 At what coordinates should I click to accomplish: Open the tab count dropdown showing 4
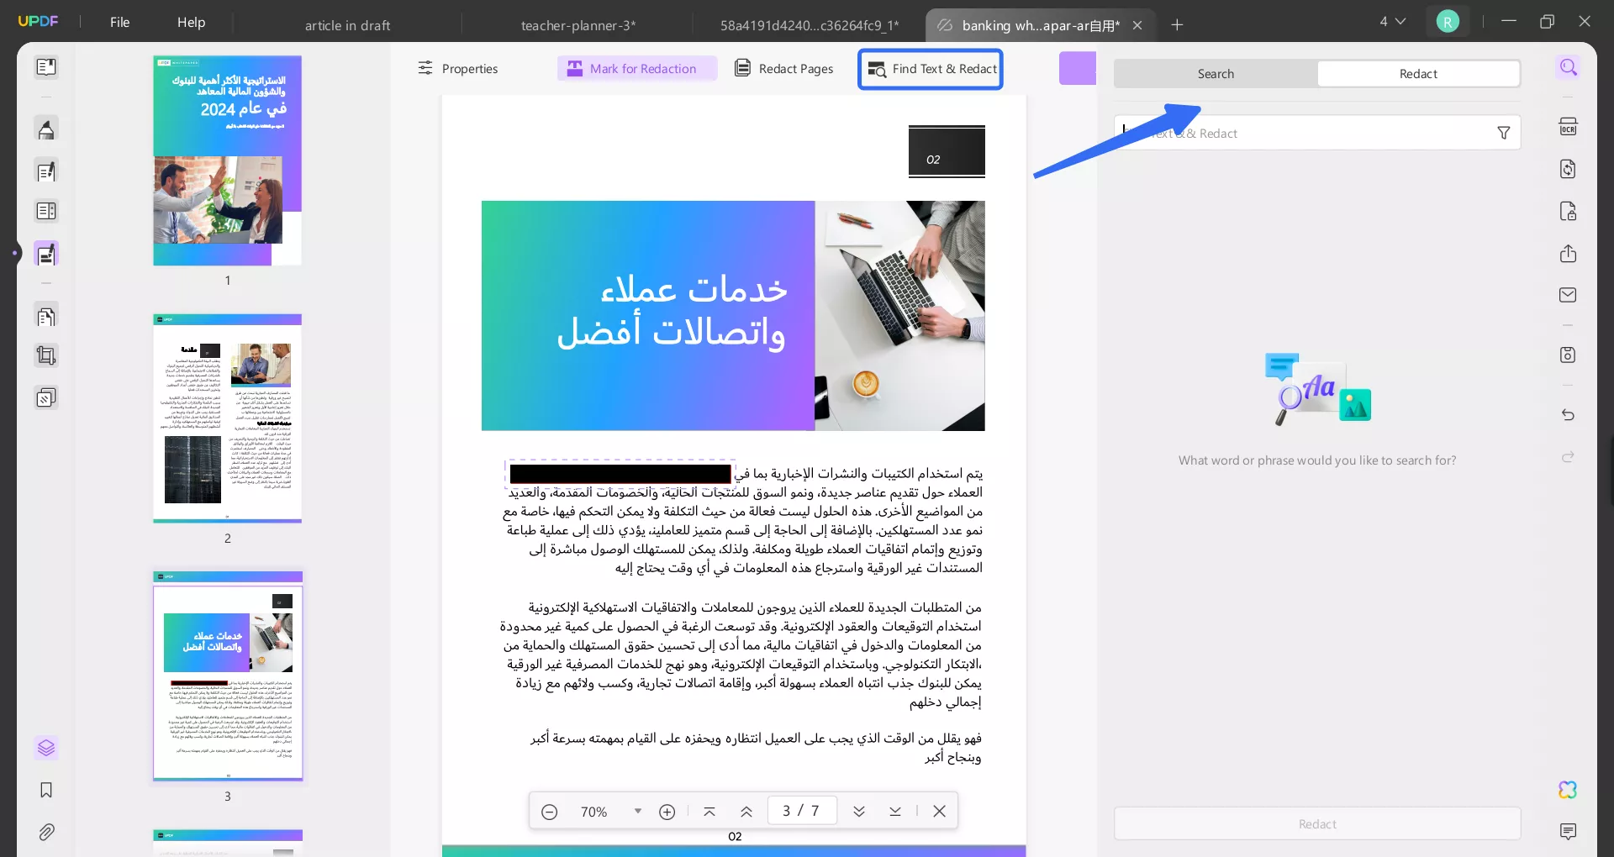(1391, 21)
